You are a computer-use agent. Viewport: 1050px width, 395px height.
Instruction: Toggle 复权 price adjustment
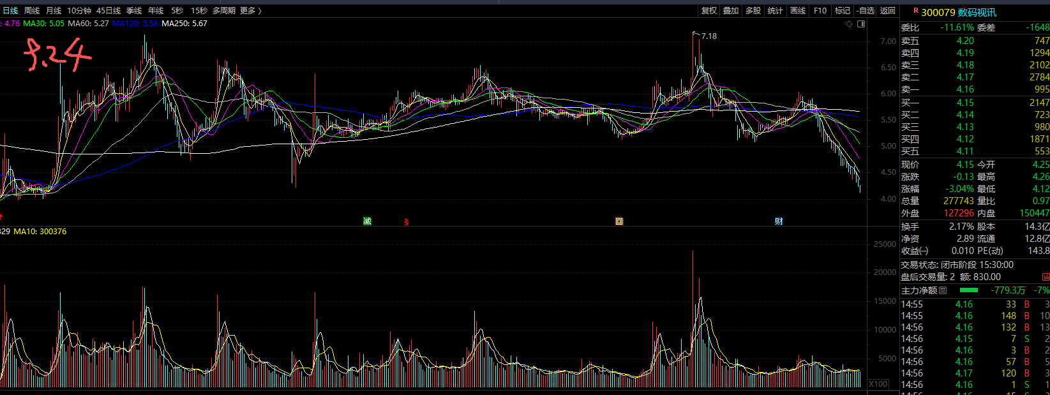709,10
